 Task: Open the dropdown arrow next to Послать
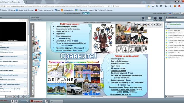(x=15, y=97)
